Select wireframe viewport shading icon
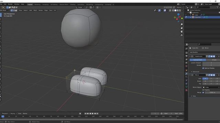Viewport: 220px width, 123px height. click(173, 10)
